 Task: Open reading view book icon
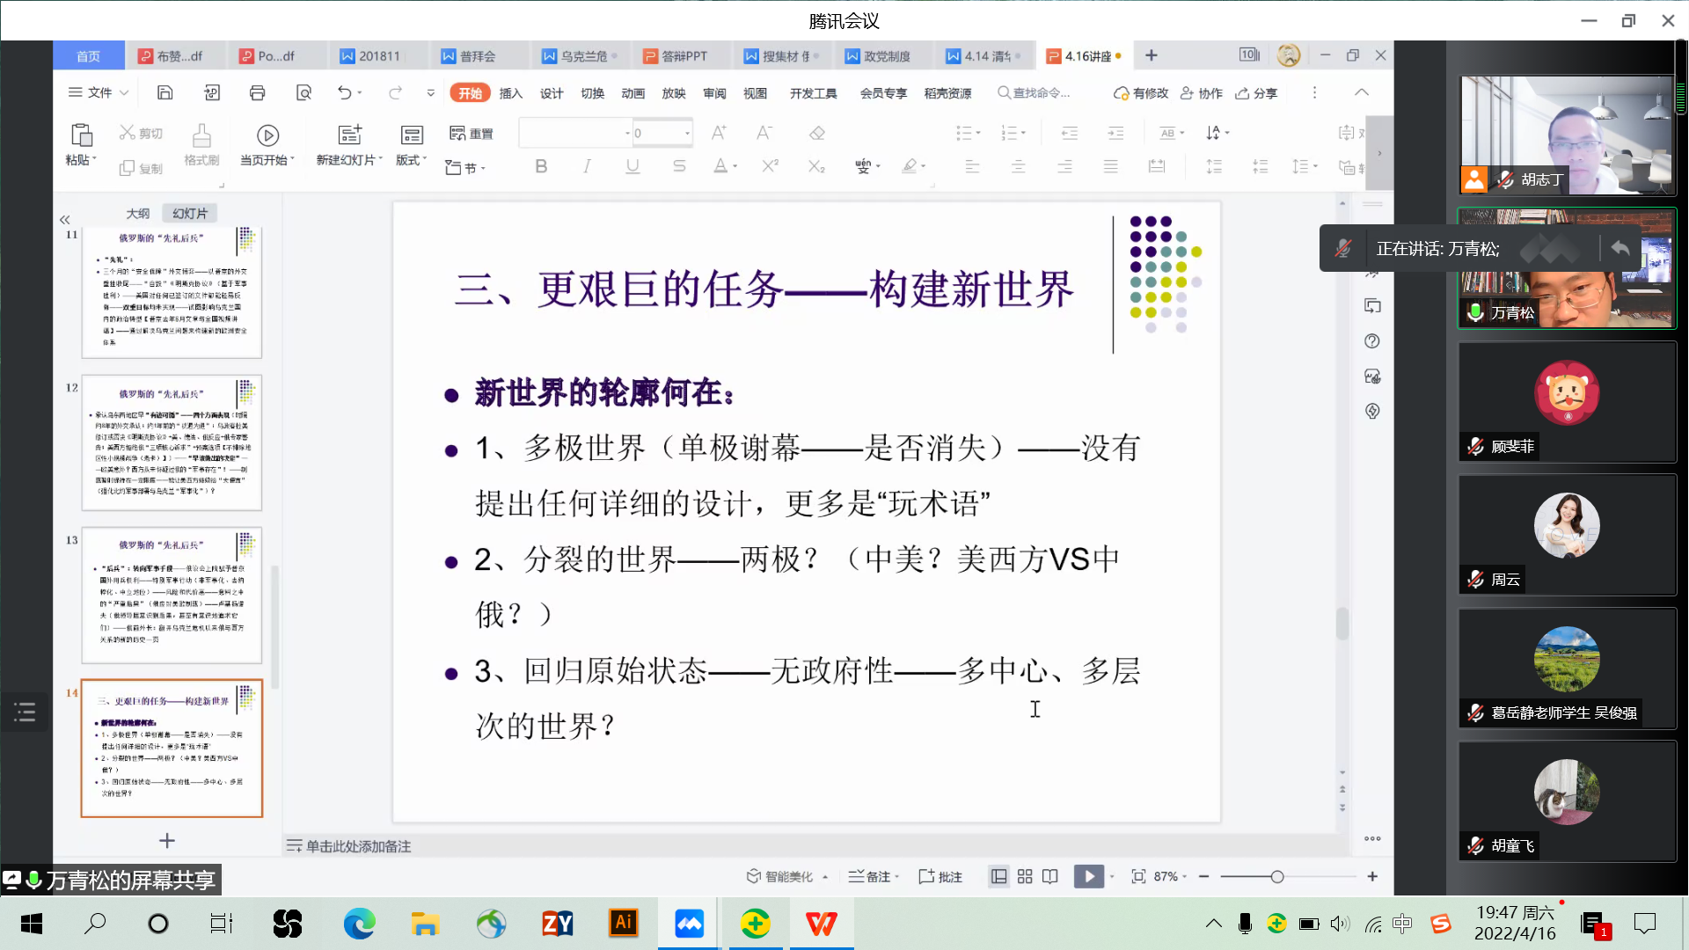pos(1050,876)
